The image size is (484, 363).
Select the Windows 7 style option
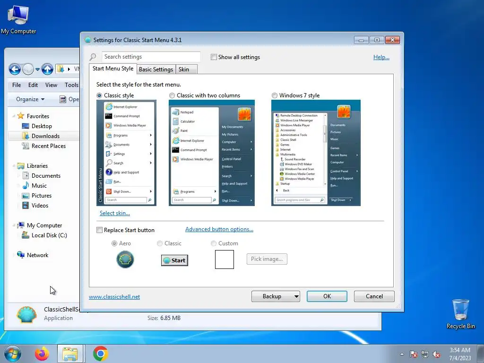tap(275, 95)
